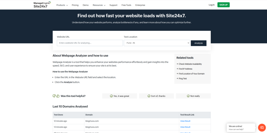Expand the Products menu
The width and height of the screenshot is (267, 133).
point(62,5)
